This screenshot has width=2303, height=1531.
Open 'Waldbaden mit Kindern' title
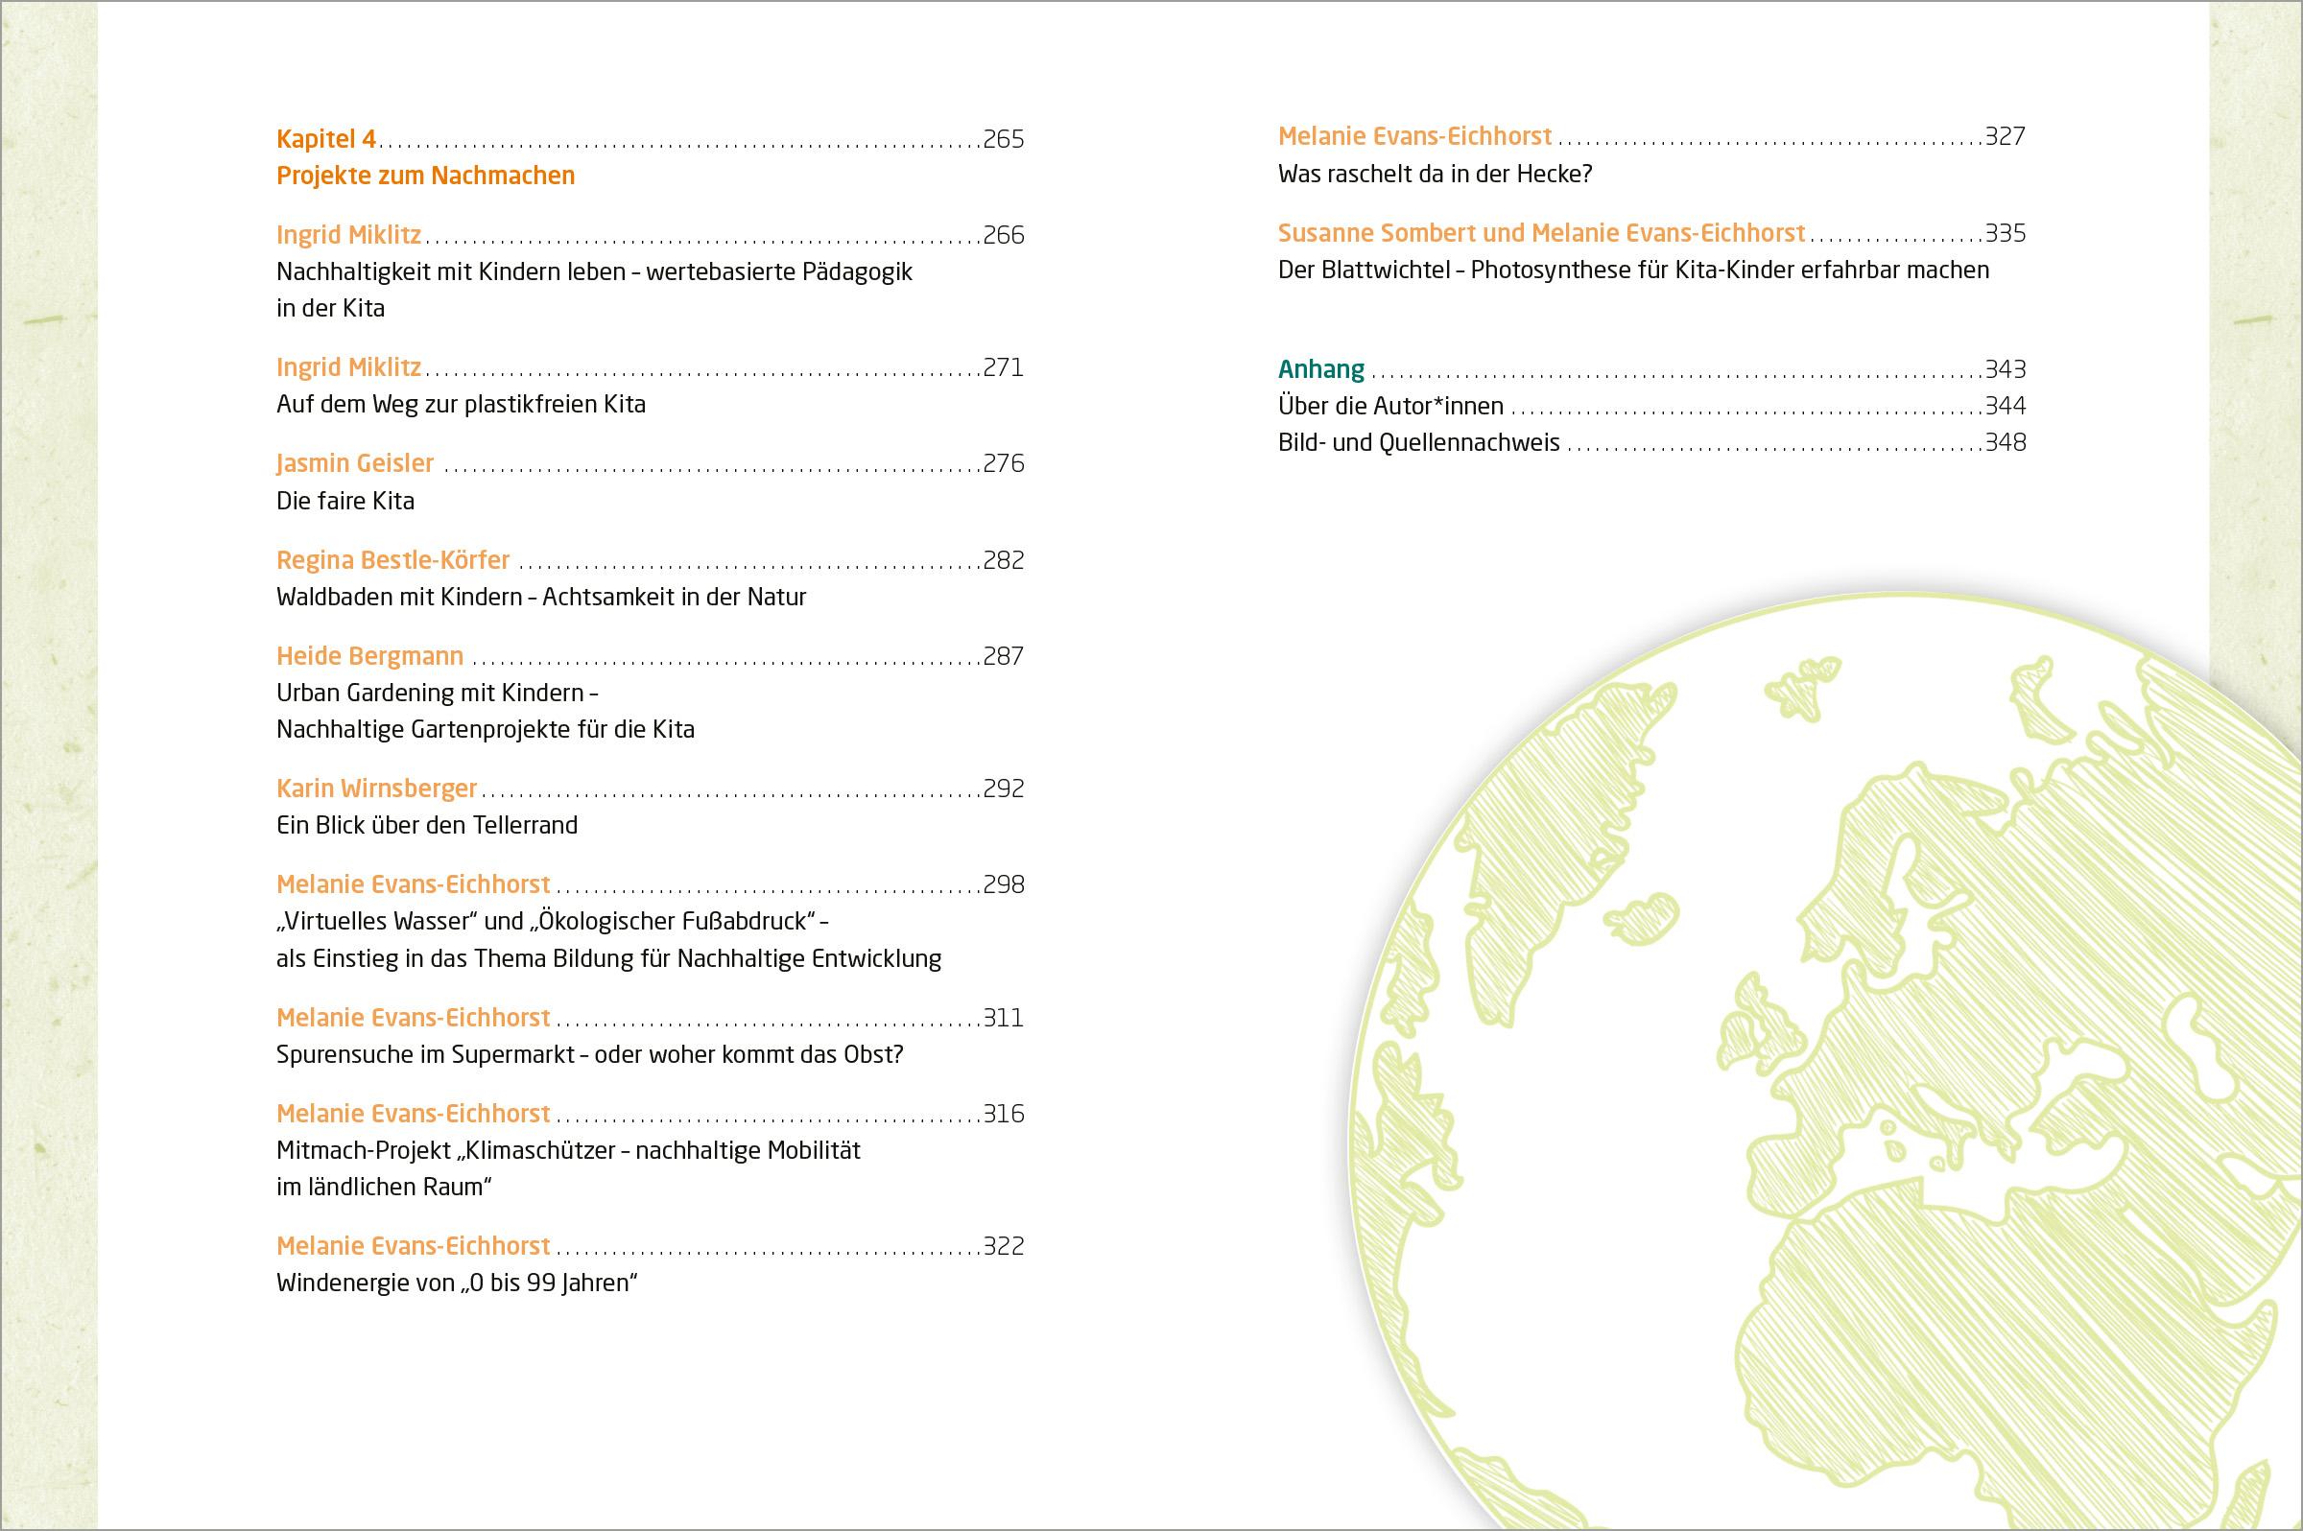coord(541,597)
